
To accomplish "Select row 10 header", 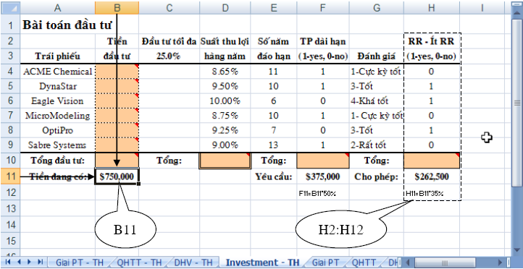I will click(x=10, y=161).
